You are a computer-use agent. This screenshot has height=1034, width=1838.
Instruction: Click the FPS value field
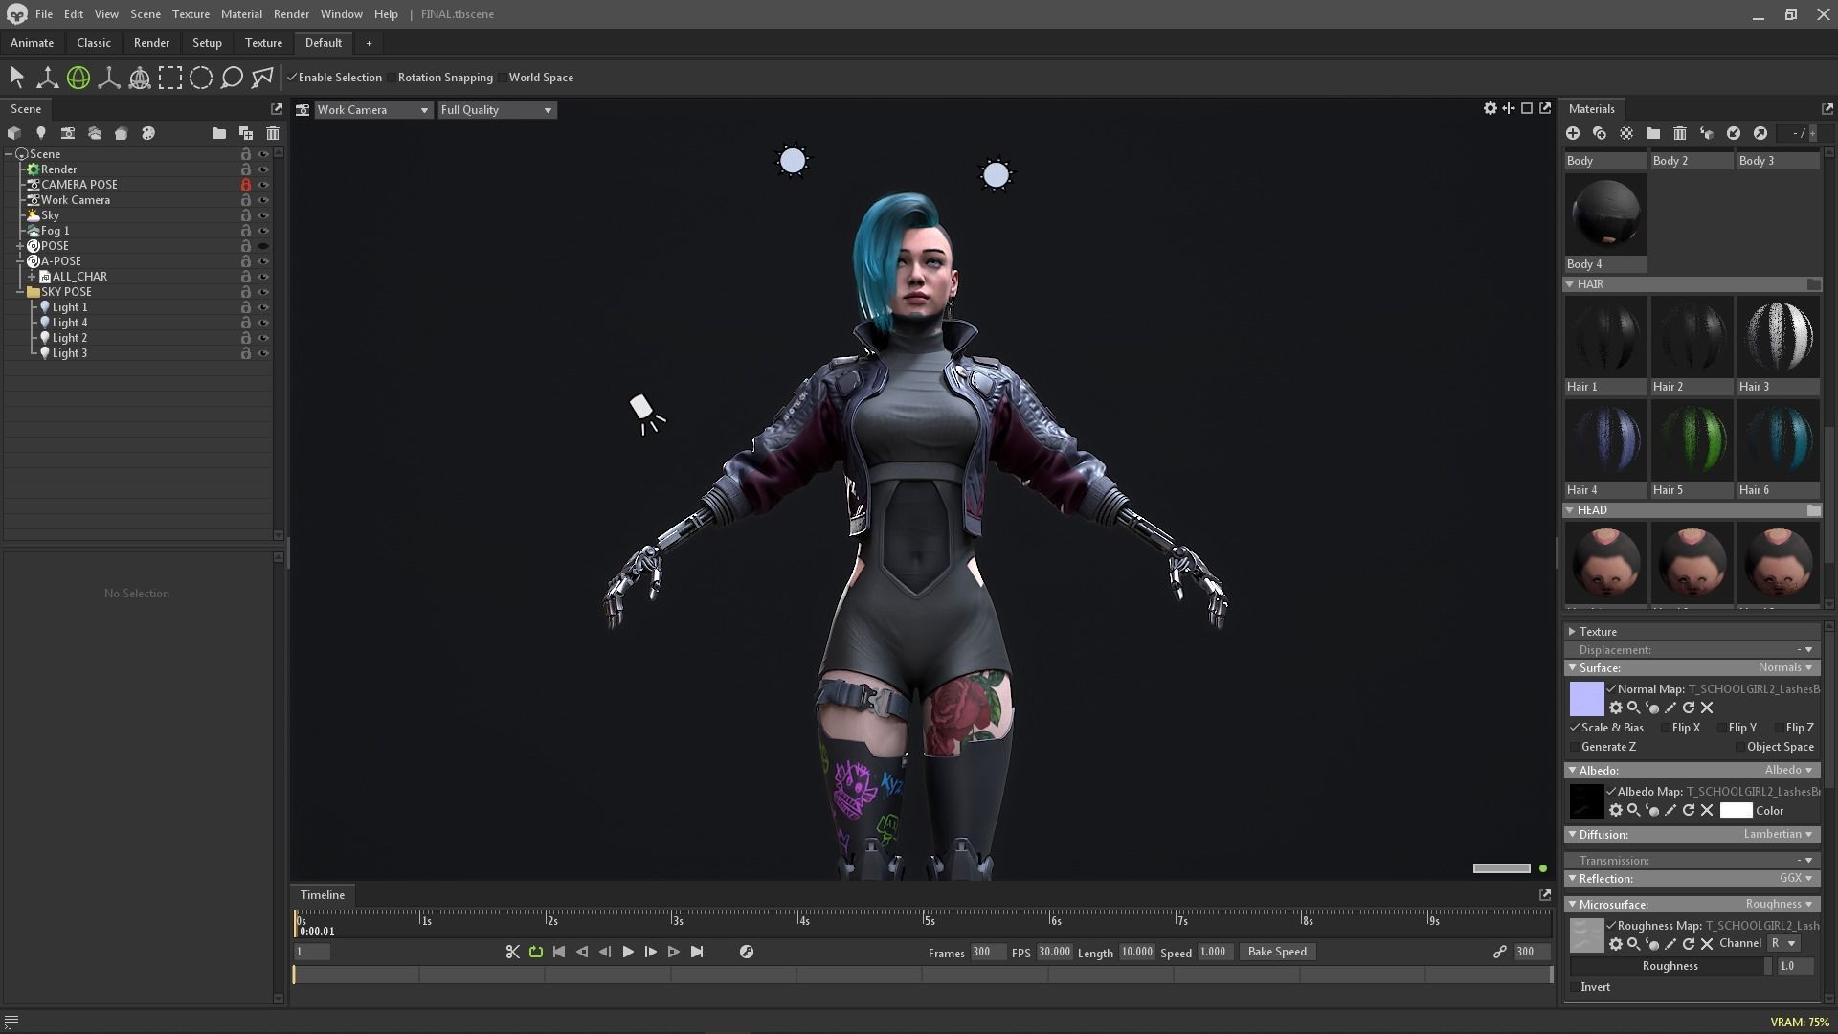(x=1055, y=952)
